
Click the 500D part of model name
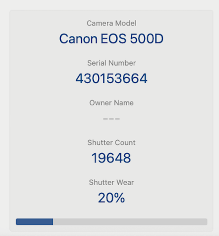point(147,39)
